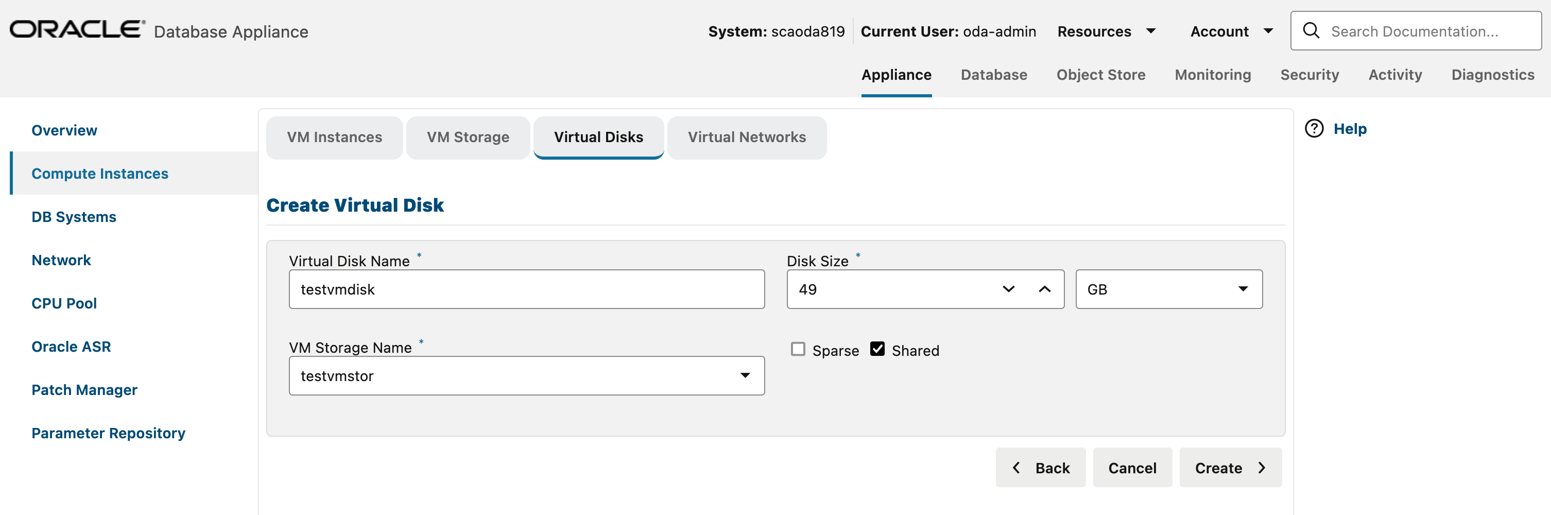Switch to the Database tab
1551x515 pixels.
pyautogui.click(x=993, y=75)
